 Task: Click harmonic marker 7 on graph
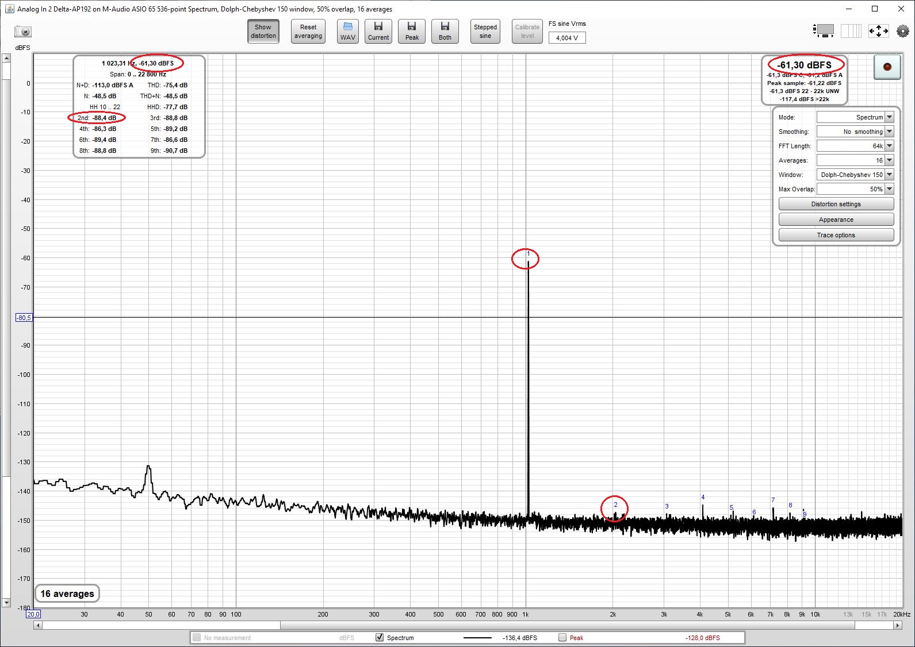click(773, 500)
